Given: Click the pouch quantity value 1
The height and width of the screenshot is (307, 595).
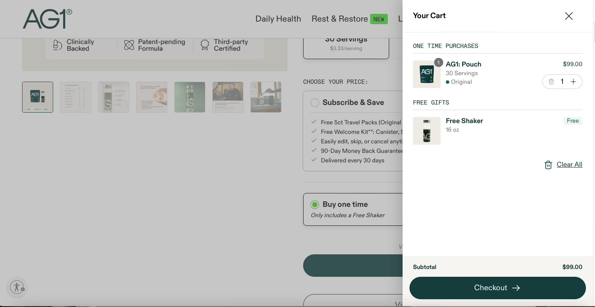Looking at the screenshot, I should pos(562,82).
